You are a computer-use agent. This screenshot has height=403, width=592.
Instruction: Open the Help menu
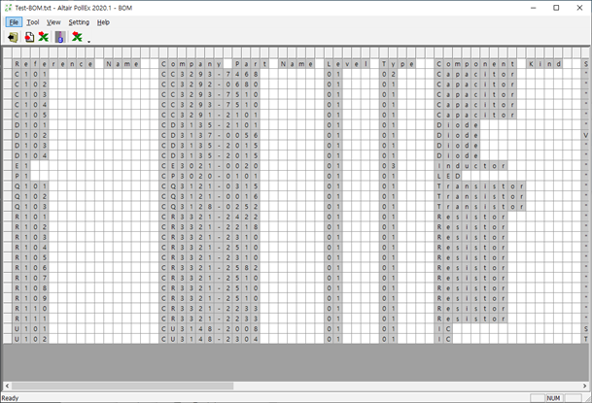pos(103,21)
